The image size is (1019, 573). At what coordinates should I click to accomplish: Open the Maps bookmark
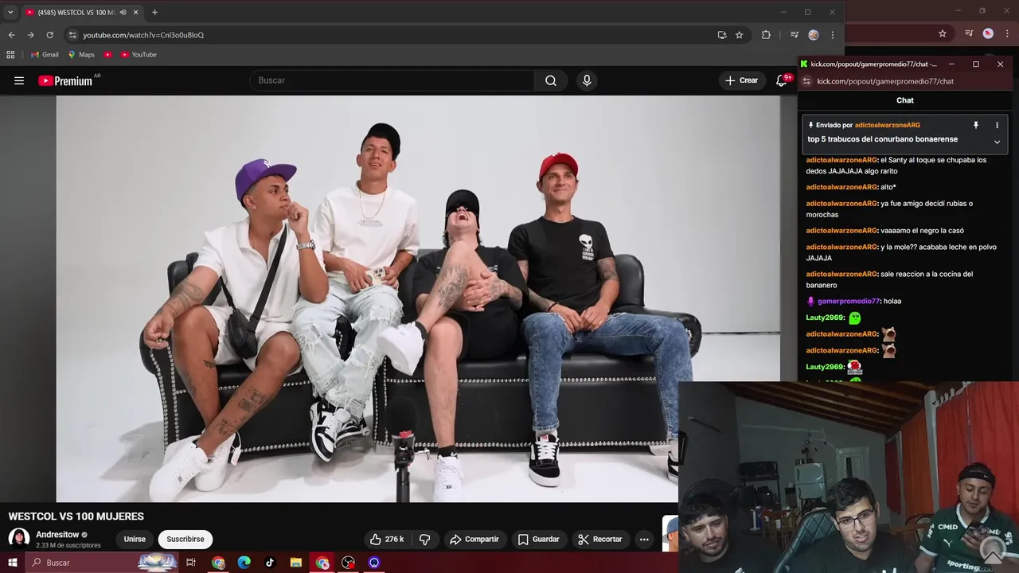(81, 55)
